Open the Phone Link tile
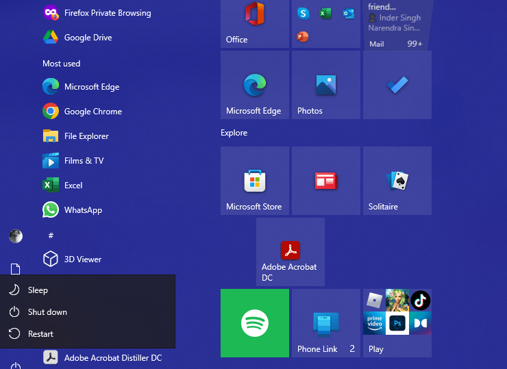Screen dimensions: 507x369 point(326,323)
